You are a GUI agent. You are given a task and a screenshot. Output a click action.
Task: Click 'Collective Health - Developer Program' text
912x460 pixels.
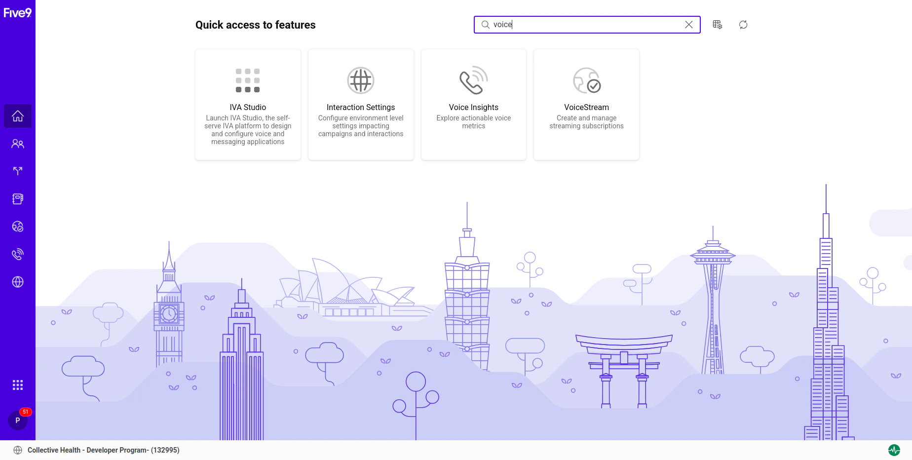pyautogui.click(x=104, y=450)
